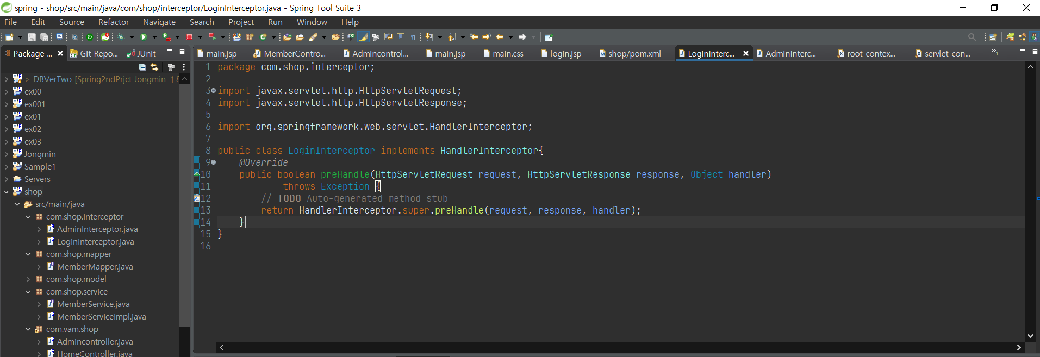Open the Source menu
The height and width of the screenshot is (357, 1040).
point(72,22)
